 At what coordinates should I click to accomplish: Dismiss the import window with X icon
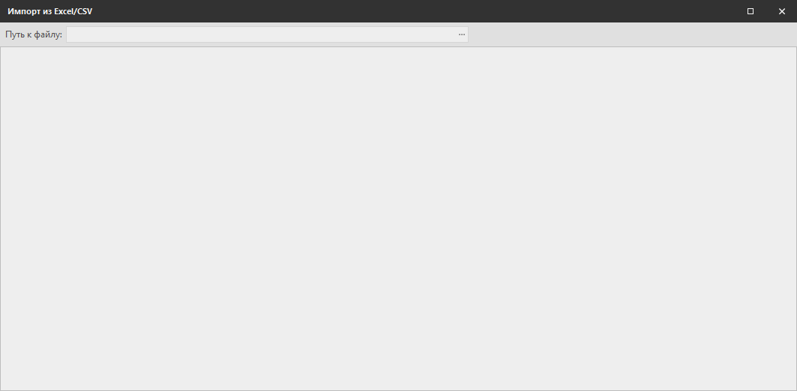[782, 11]
